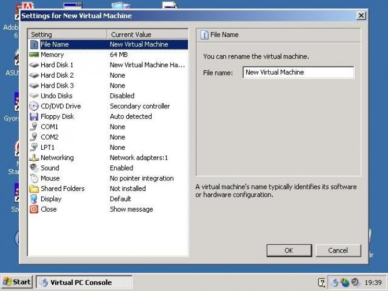Click the Hard Disk 3 drive icon
This screenshot has height=291, width=388.
pos(34,86)
